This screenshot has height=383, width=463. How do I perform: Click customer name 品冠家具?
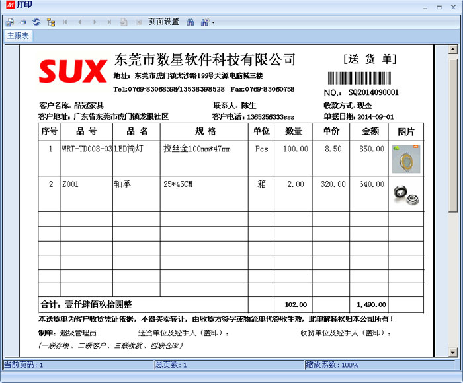pyautogui.click(x=89, y=106)
